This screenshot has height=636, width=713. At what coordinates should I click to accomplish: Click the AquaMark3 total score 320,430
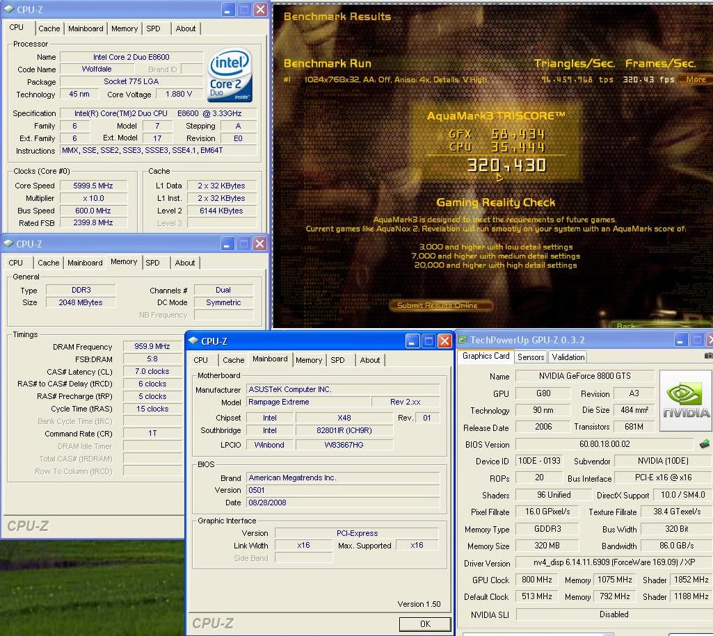[506, 165]
